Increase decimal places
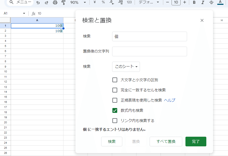Image resolution: width=228 pixels, height=156 pixels. (x=120, y=2)
